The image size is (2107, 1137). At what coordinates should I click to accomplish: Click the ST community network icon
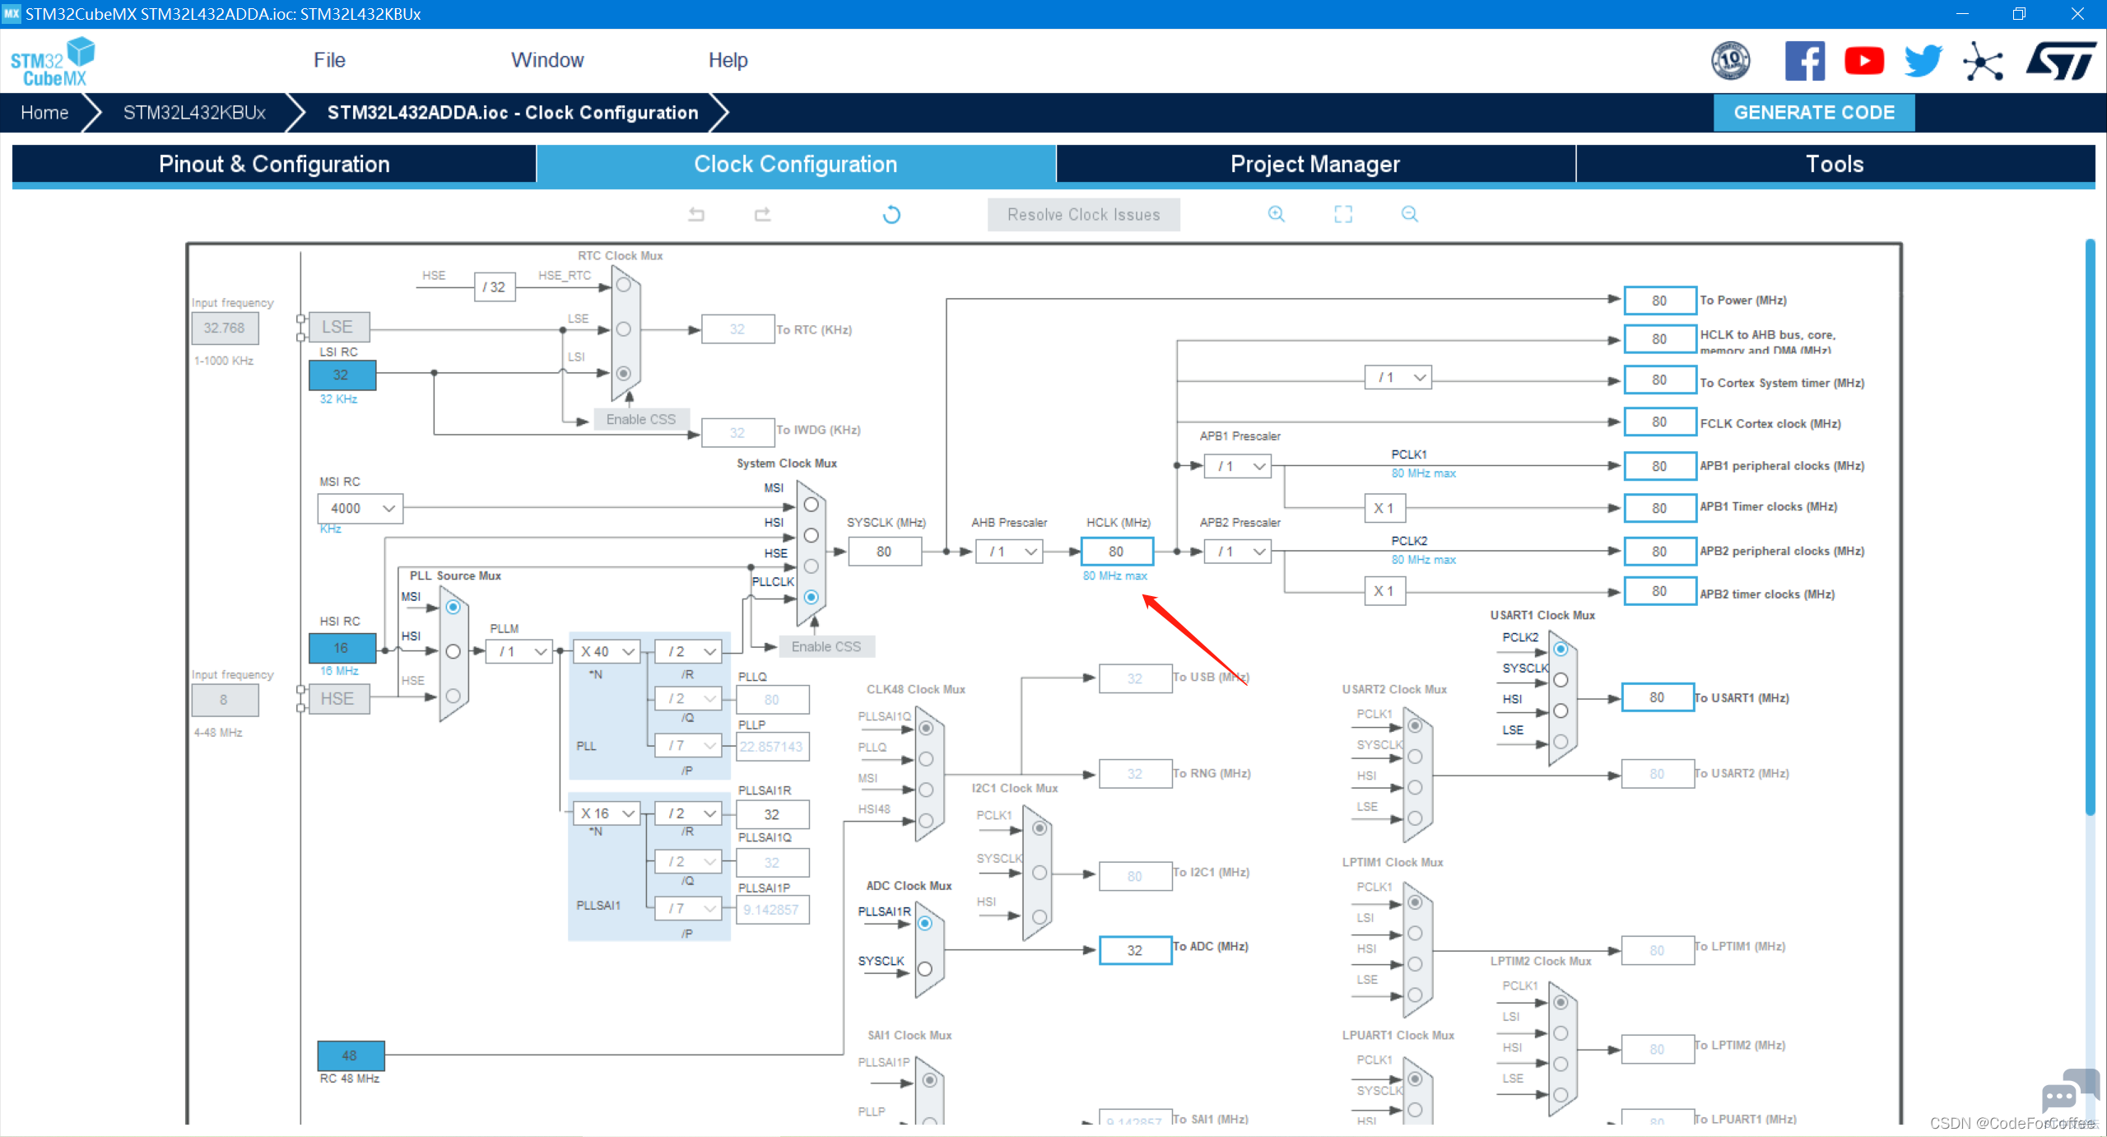click(x=1983, y=61)
